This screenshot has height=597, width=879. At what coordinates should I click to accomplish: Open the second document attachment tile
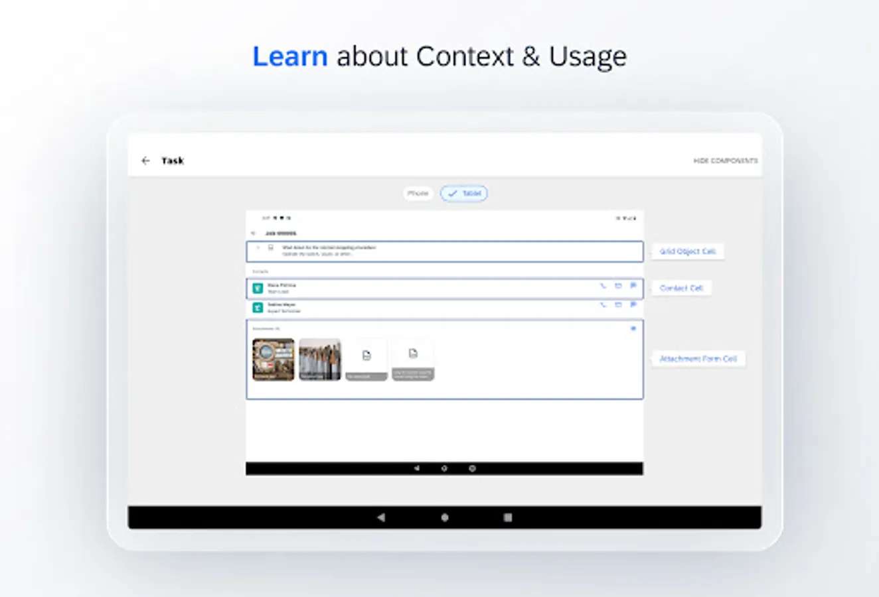pos(413,360)
